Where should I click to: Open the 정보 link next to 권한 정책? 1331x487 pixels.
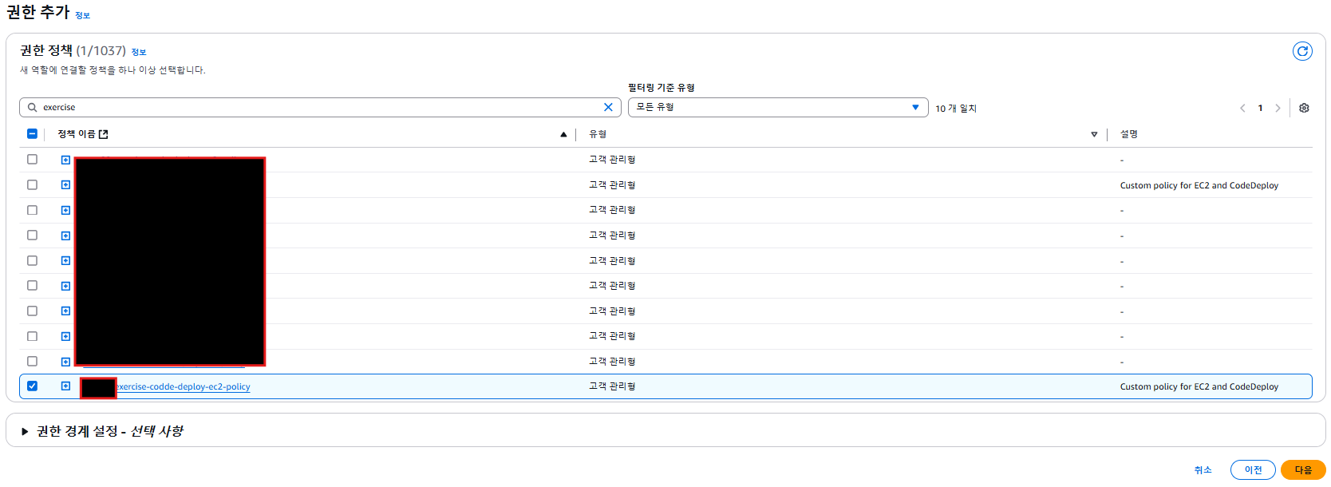point(139,52)
